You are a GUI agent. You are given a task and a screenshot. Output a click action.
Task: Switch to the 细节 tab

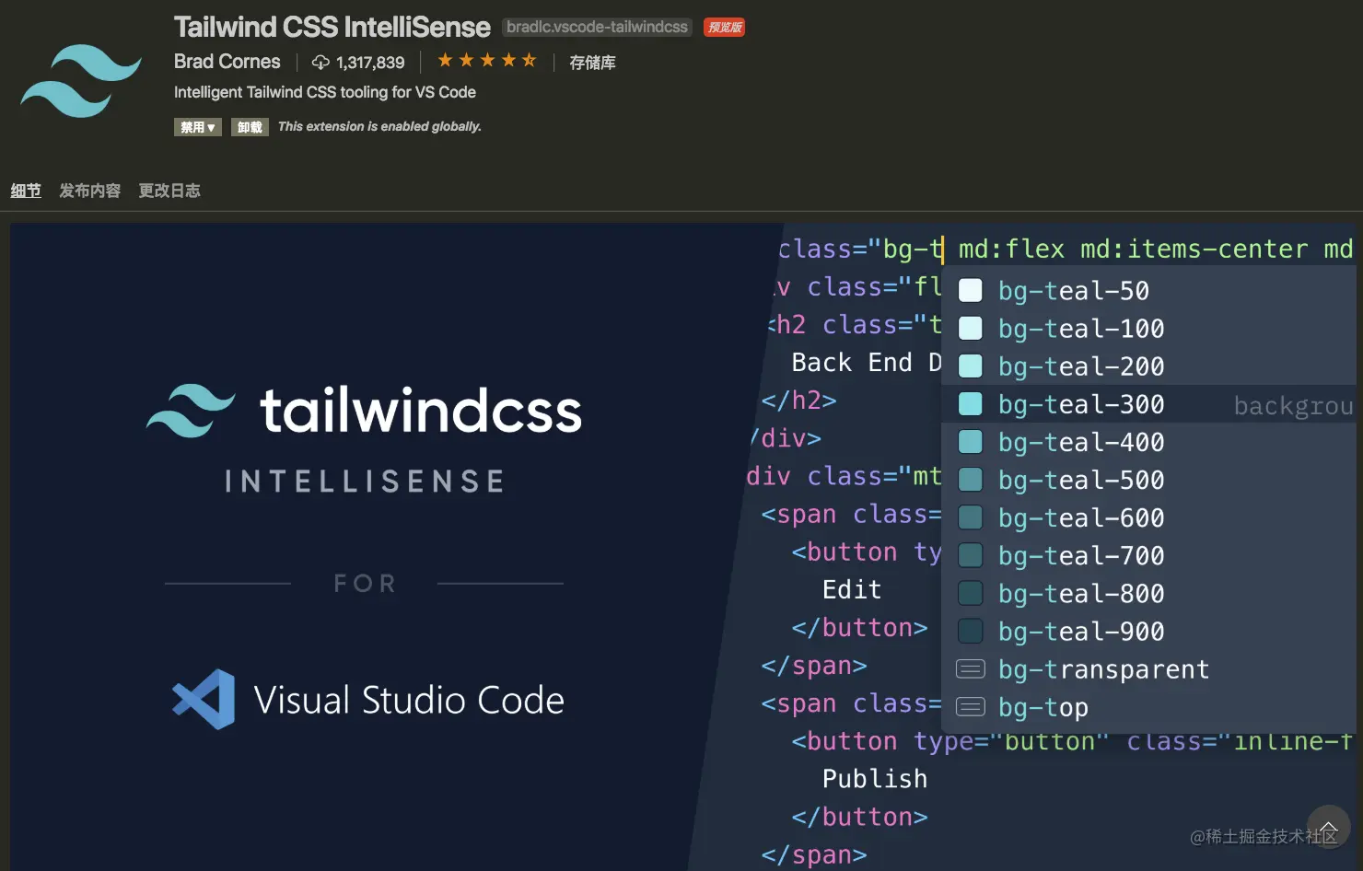(26, 191)
